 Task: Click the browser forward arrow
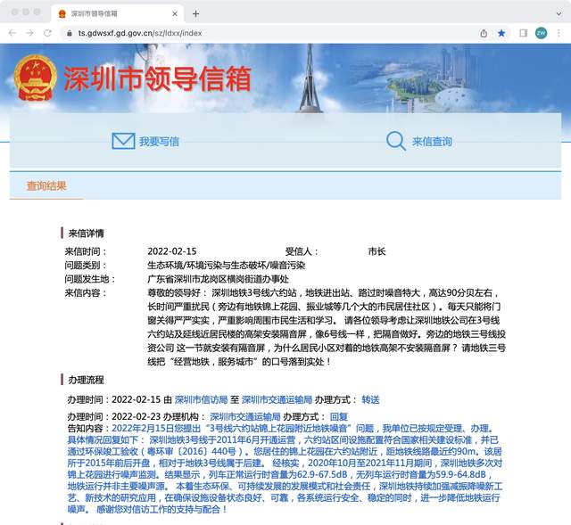29,33
